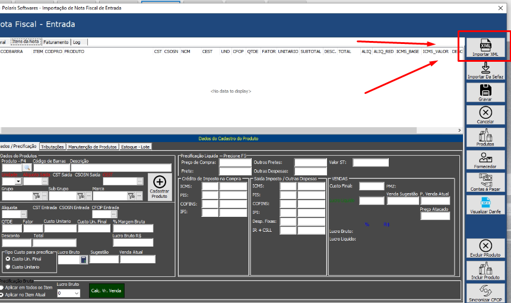Screen dimensions: 511x303
Task: Click Visualizar Danfe icon
Action: coord(485,205)
